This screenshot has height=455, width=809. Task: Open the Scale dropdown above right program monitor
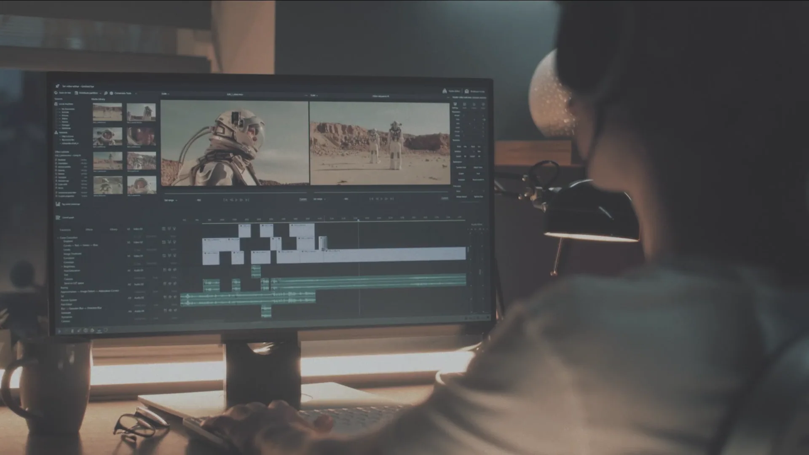tap(314, 96)
